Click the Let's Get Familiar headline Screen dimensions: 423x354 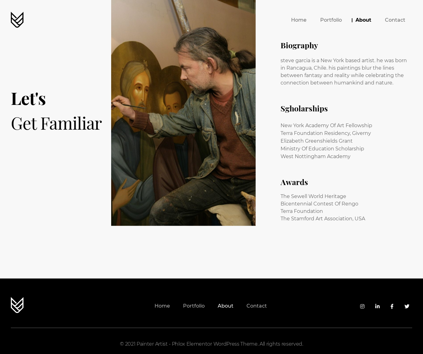tap(56, 111)
